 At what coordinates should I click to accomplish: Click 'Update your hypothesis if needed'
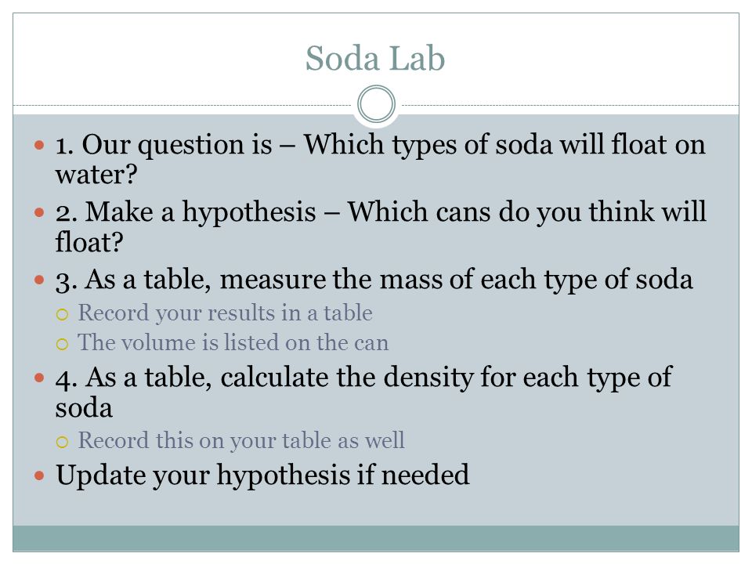point(263,475)
